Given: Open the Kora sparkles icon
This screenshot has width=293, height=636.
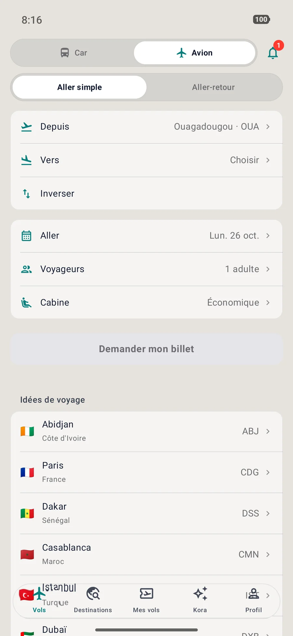Looking at the screenshot, I should pos(200,594).
